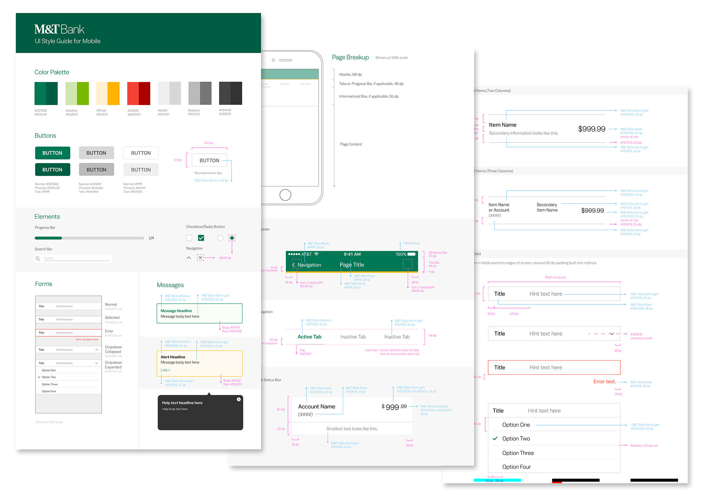Click the Navigation chevron-up icon under Elements
Screen dimensions: 709x502
[189, 258]
